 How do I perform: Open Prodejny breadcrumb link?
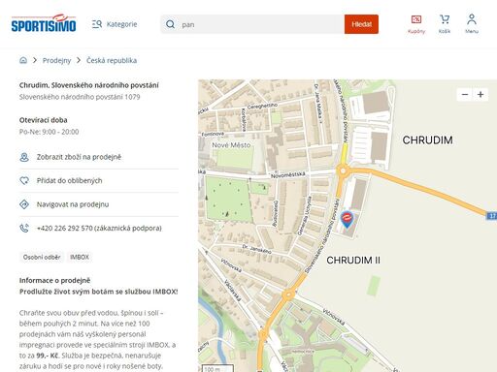click(56, 60)
